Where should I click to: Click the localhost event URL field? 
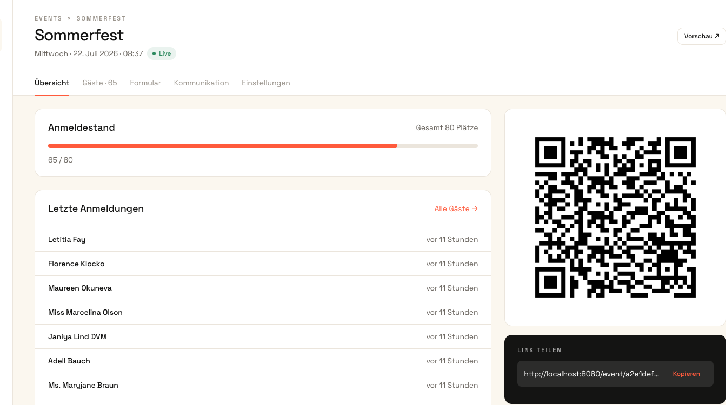click(x=591, y=374)
